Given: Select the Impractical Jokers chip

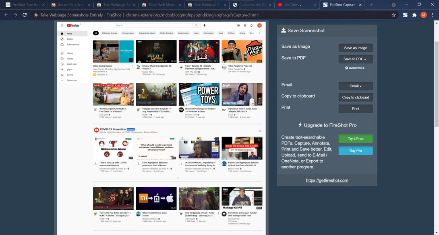Looking at the screenshot, I should 147,33.
